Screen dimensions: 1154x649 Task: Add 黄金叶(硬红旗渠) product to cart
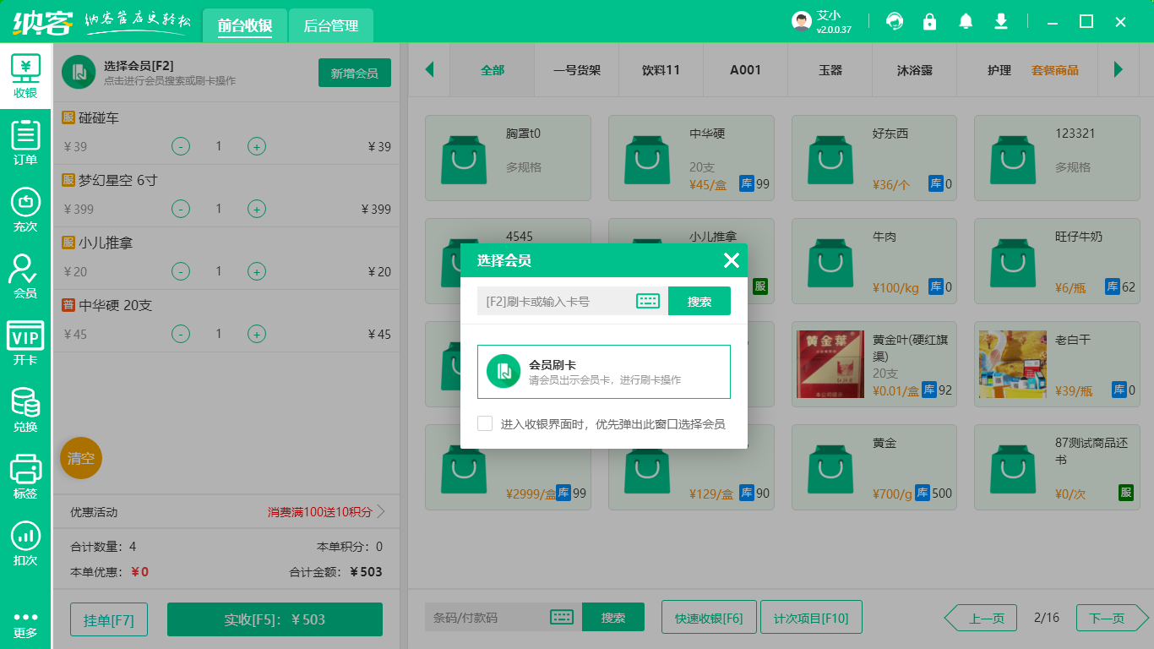(x=874, y=364)
